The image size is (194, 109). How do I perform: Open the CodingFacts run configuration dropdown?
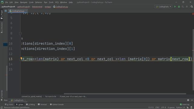pyautogui.click(x=164, y=7)
